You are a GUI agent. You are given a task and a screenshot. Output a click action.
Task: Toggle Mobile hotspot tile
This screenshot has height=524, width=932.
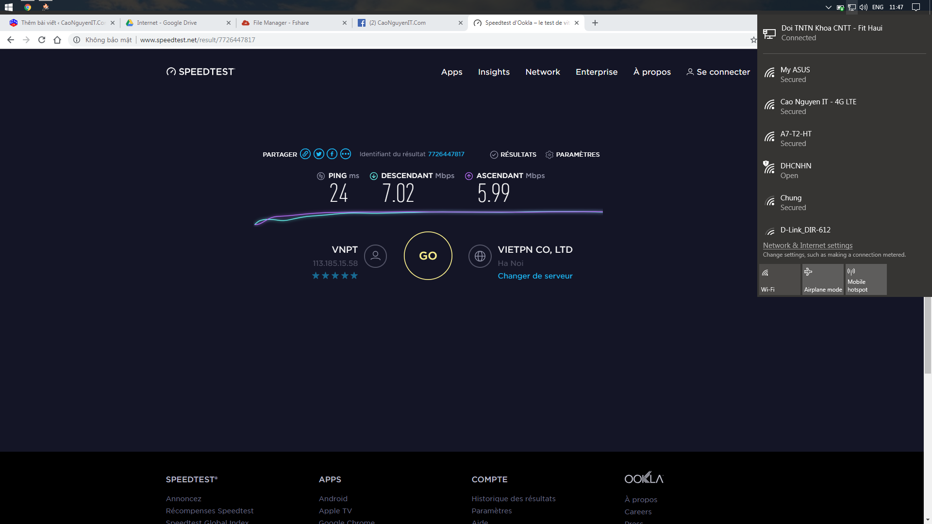click(x=866, y=279)
